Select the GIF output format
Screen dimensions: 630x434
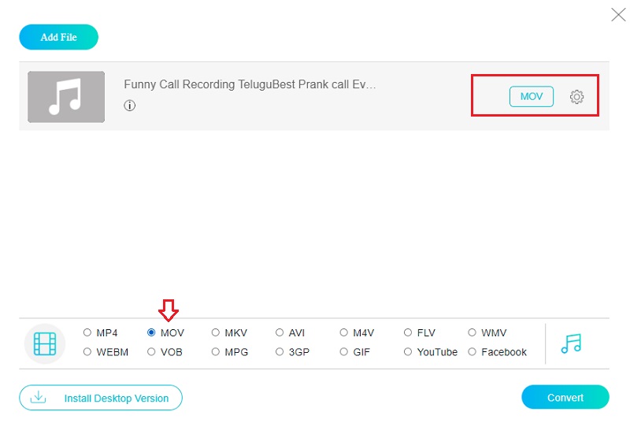tap(344, 352)
